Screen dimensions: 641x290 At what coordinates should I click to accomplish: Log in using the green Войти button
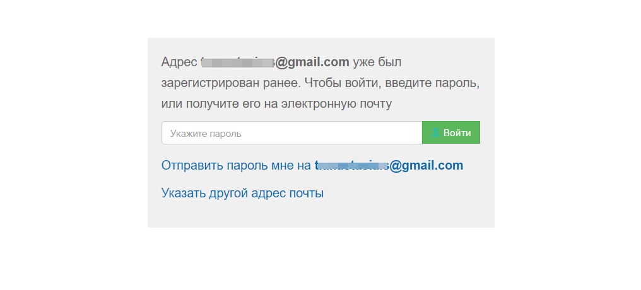(451, 132)
